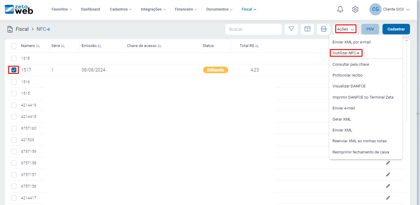The image size is (420, 205).
Task: Choose Visualizar DANFCE menu option
Action: click(x=349, y=86)
